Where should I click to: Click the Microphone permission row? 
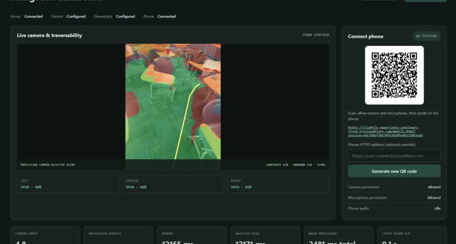[x=394, y=198]
